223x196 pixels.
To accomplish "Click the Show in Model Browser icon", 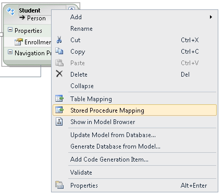I will [x=59, y=121].
